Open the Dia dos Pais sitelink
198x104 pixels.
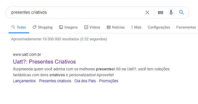coord(85,81)
